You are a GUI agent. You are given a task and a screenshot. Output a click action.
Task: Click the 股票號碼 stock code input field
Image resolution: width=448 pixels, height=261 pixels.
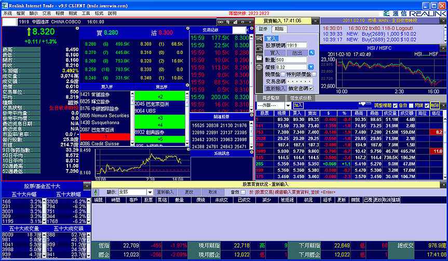[296, 45]
